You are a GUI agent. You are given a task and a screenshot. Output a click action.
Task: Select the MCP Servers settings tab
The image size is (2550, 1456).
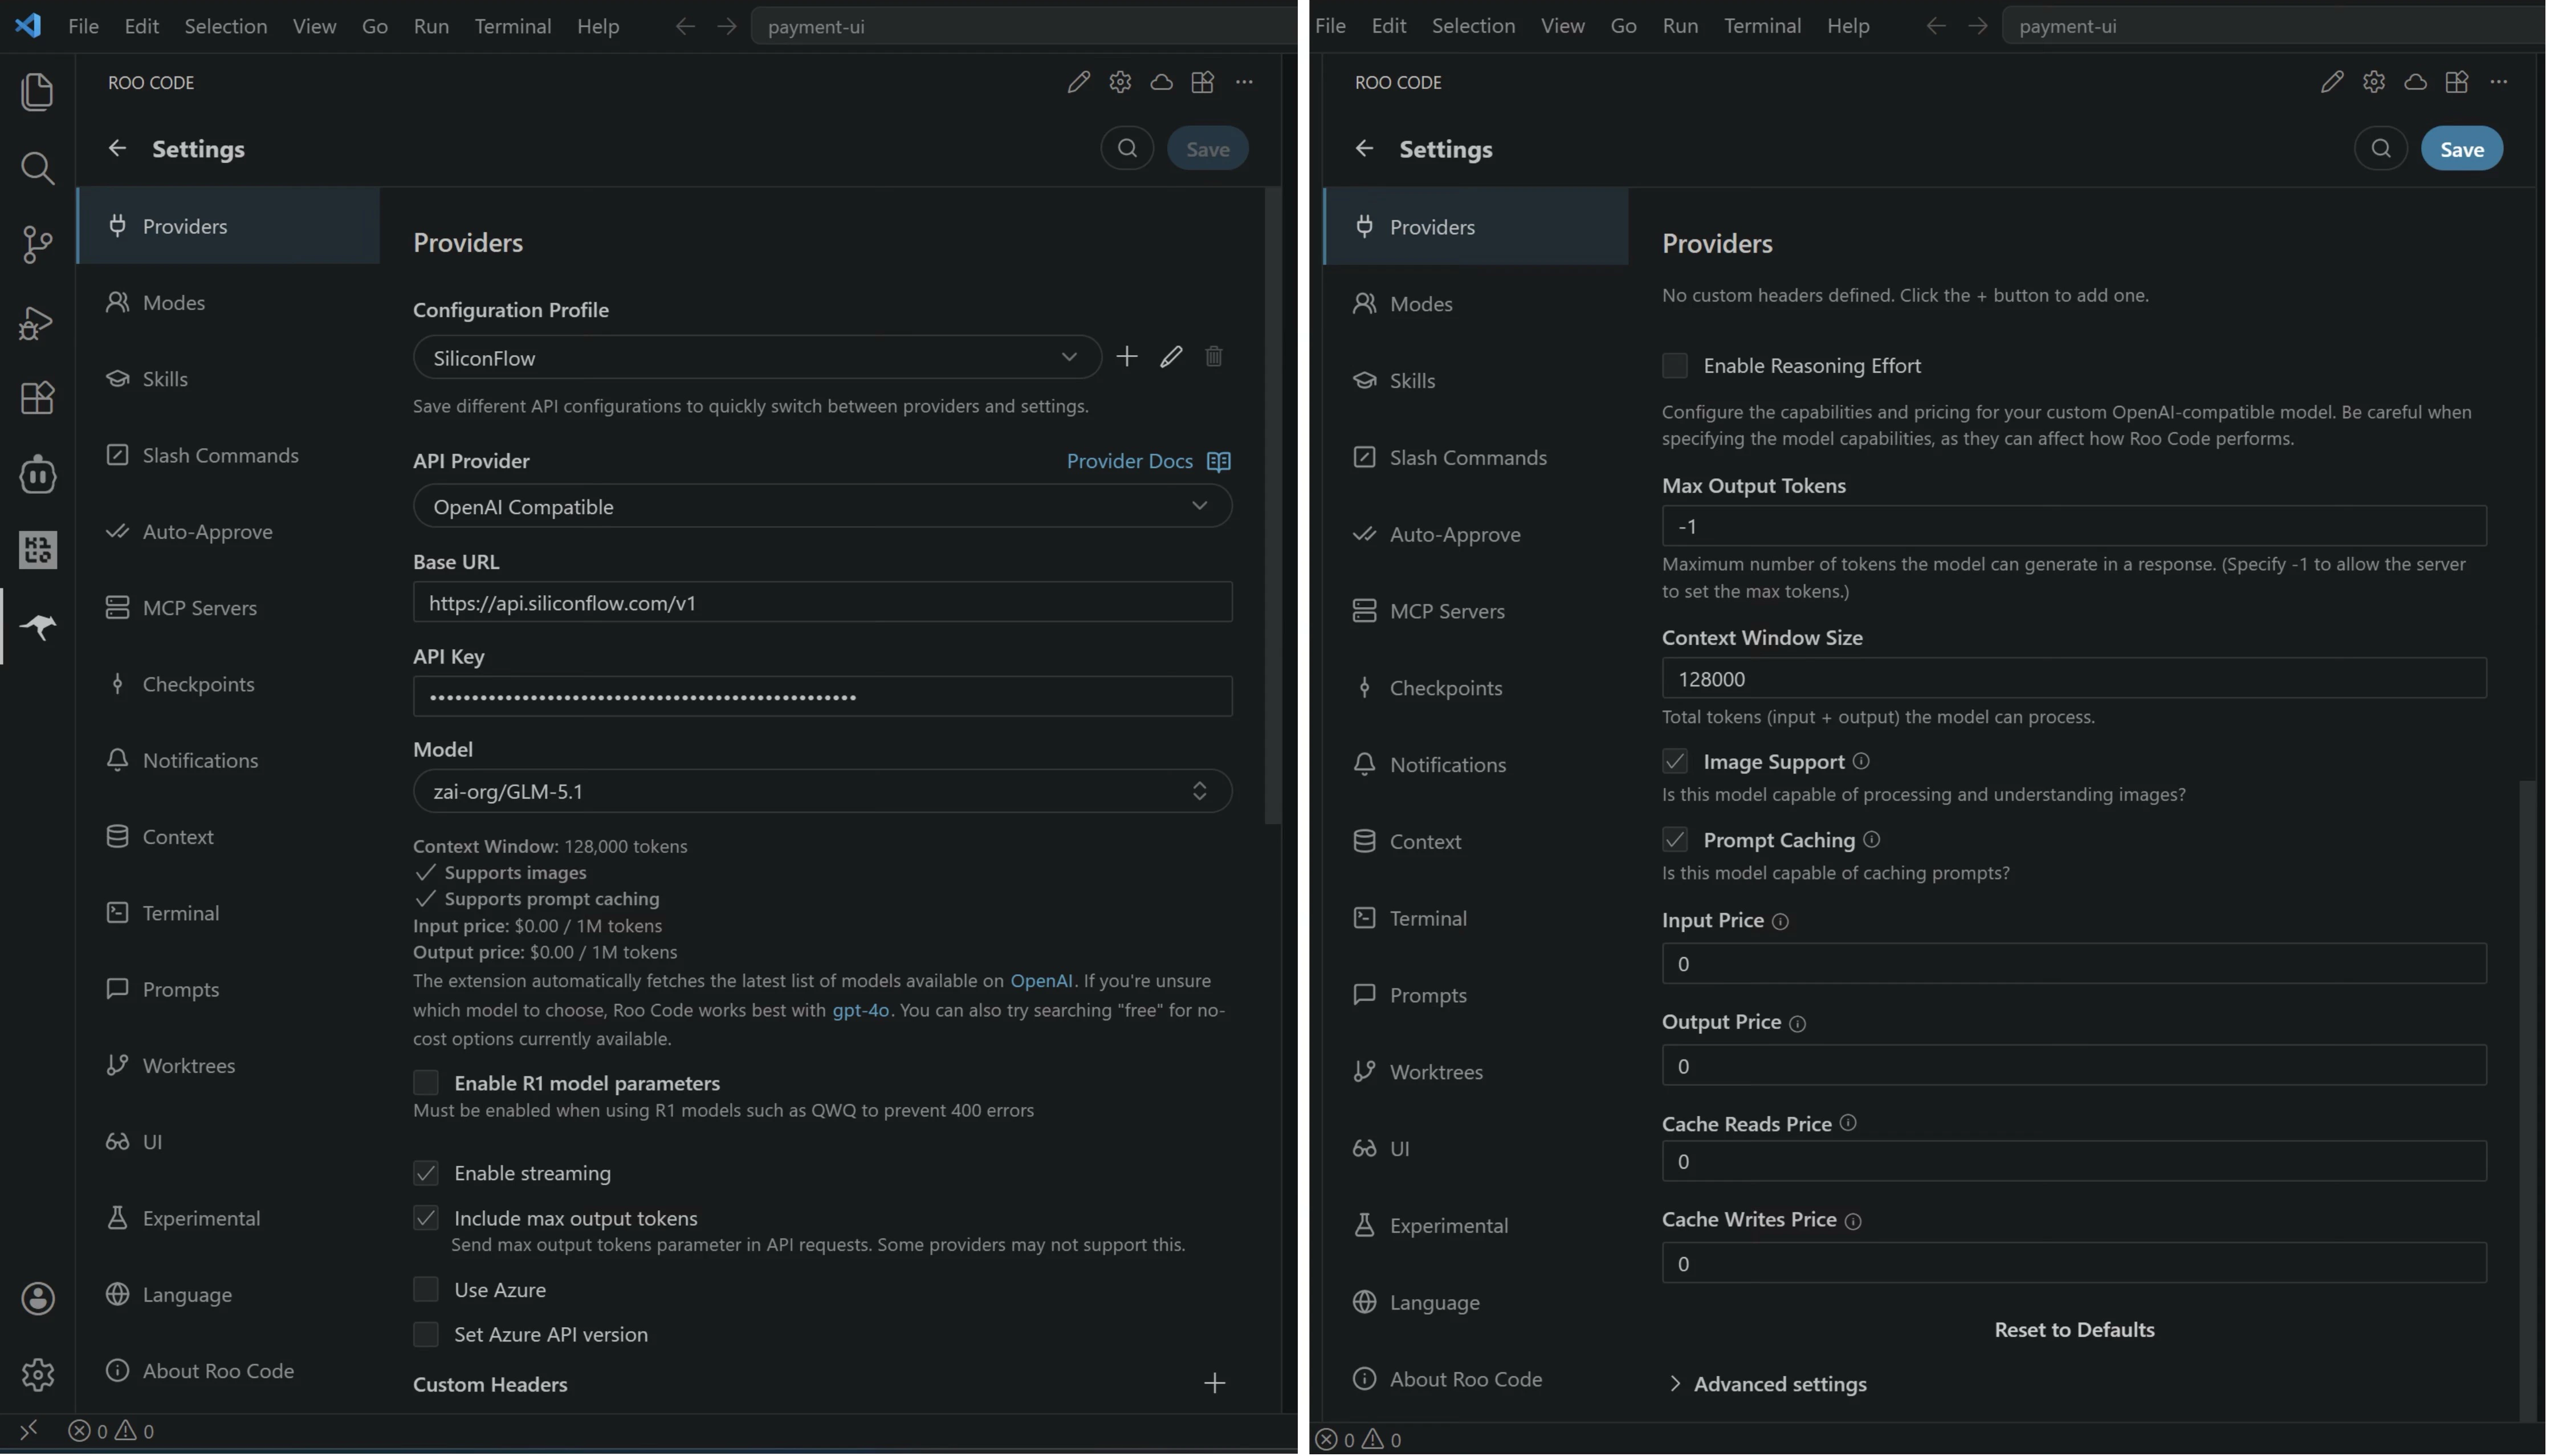pyautogui.click(x=199, y=608)
